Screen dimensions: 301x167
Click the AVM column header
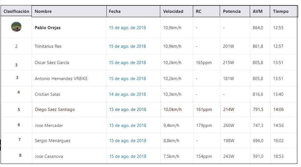pyautogui.click(x=260, y=11)
